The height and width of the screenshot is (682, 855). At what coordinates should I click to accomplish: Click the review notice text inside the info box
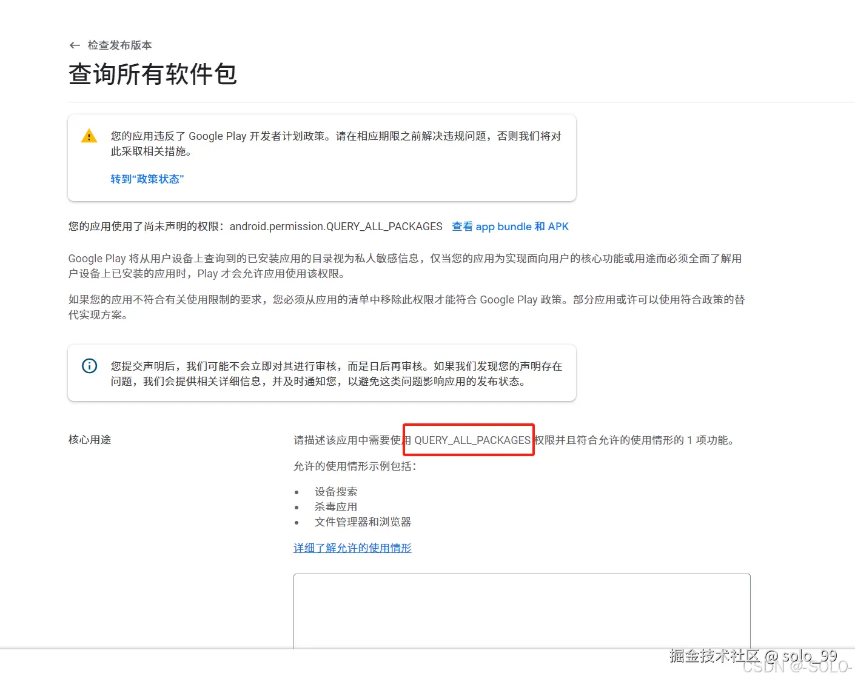(335, 373)
